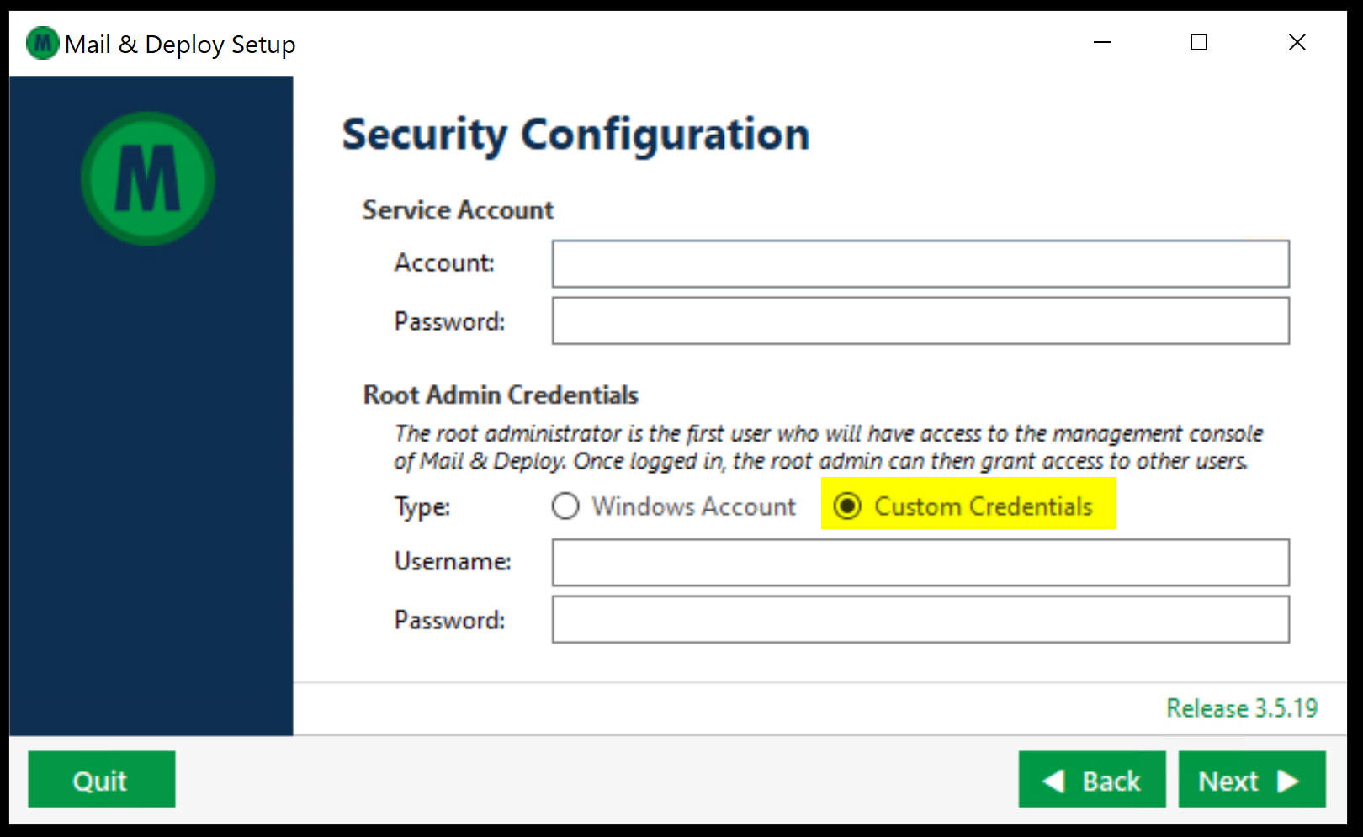Click the Mail & Deploy title bar icon

point(42,43)
